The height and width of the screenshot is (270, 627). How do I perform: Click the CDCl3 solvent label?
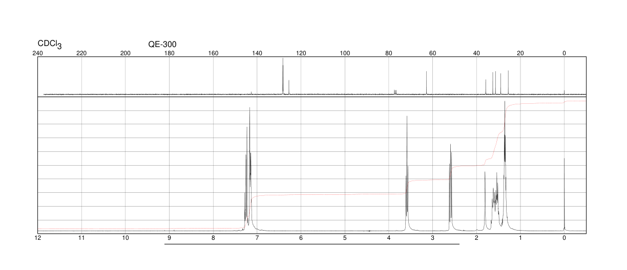pos(50,44)
